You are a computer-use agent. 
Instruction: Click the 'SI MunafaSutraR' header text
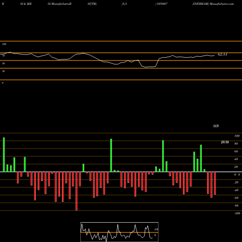click(x=60, y=4)
